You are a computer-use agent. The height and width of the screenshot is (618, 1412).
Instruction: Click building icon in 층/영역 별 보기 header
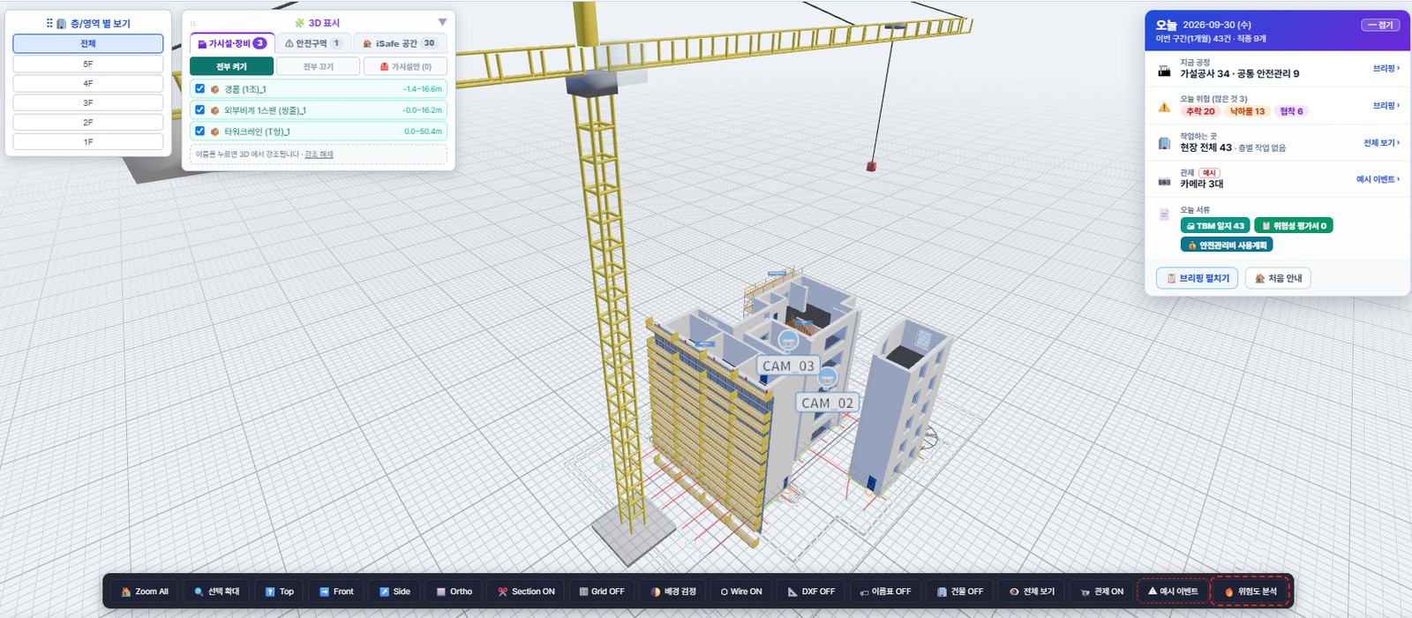point(62,24)
